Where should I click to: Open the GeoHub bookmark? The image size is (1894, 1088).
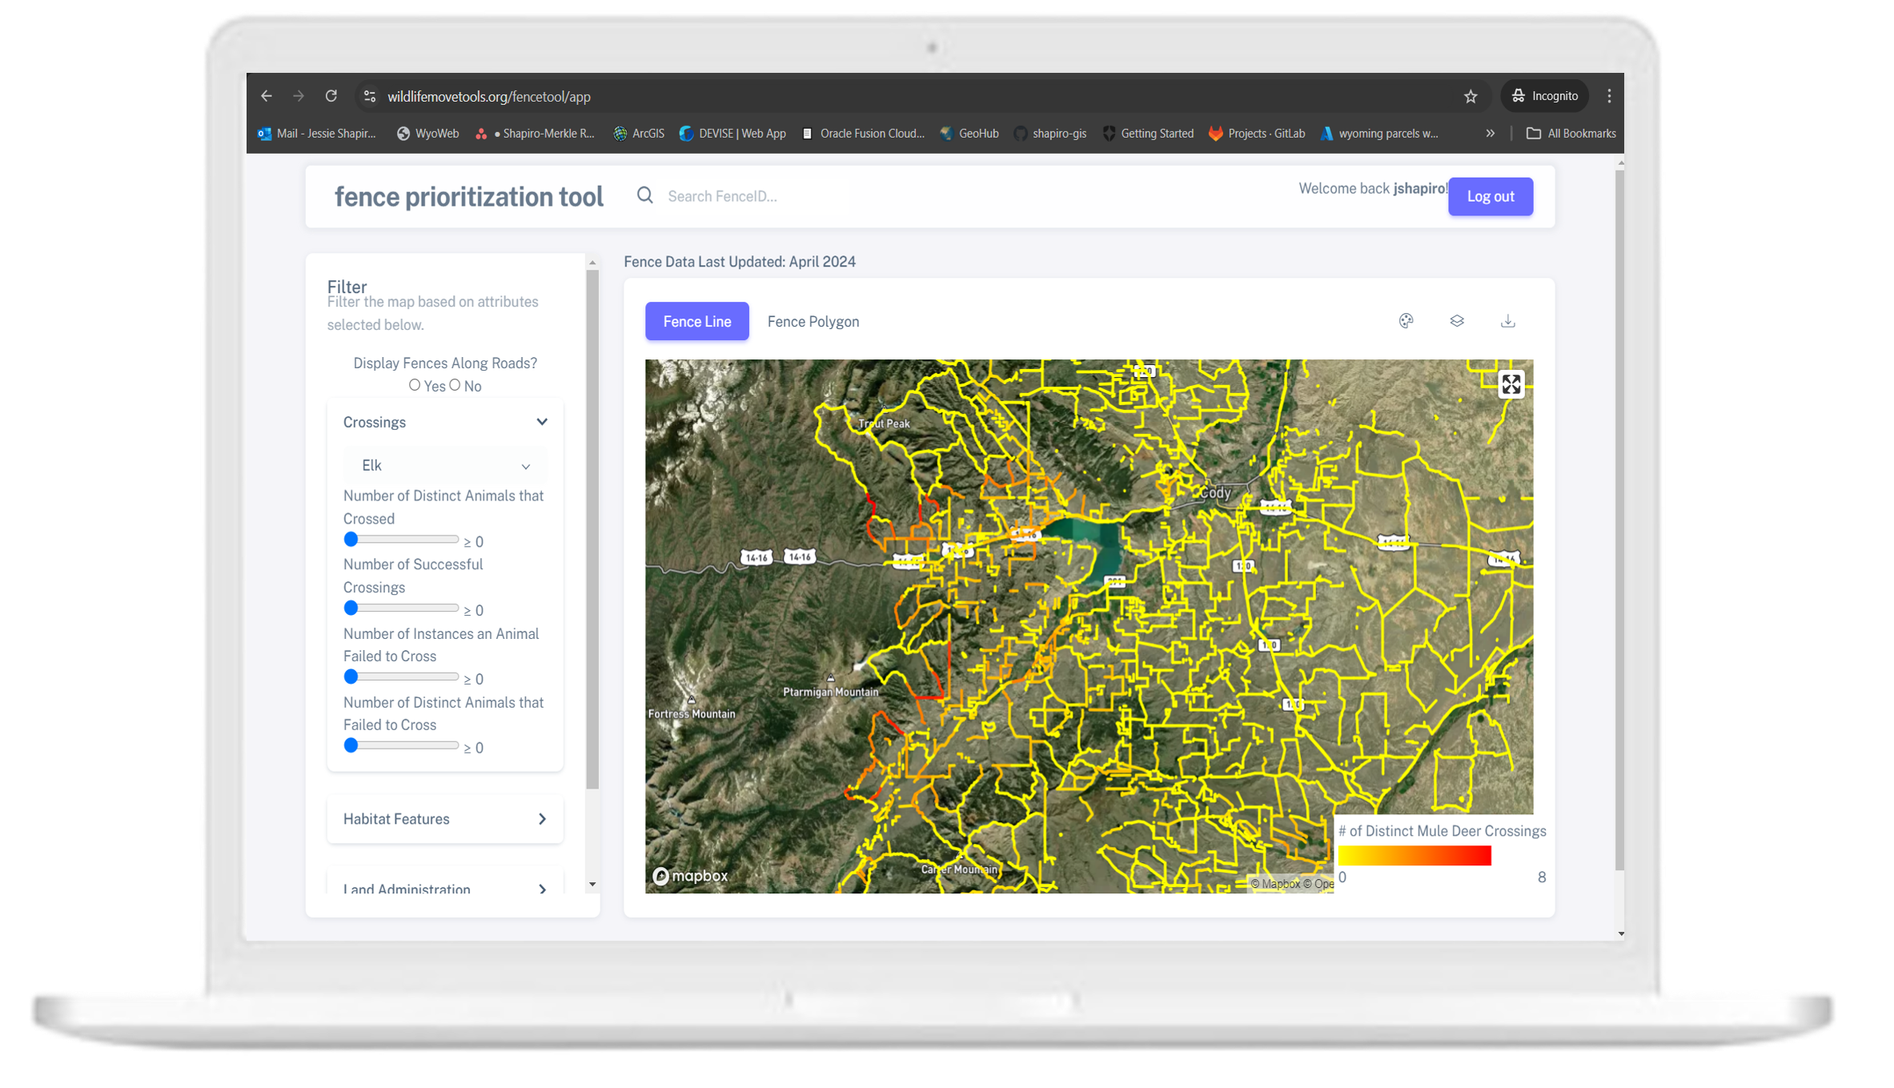970,134
